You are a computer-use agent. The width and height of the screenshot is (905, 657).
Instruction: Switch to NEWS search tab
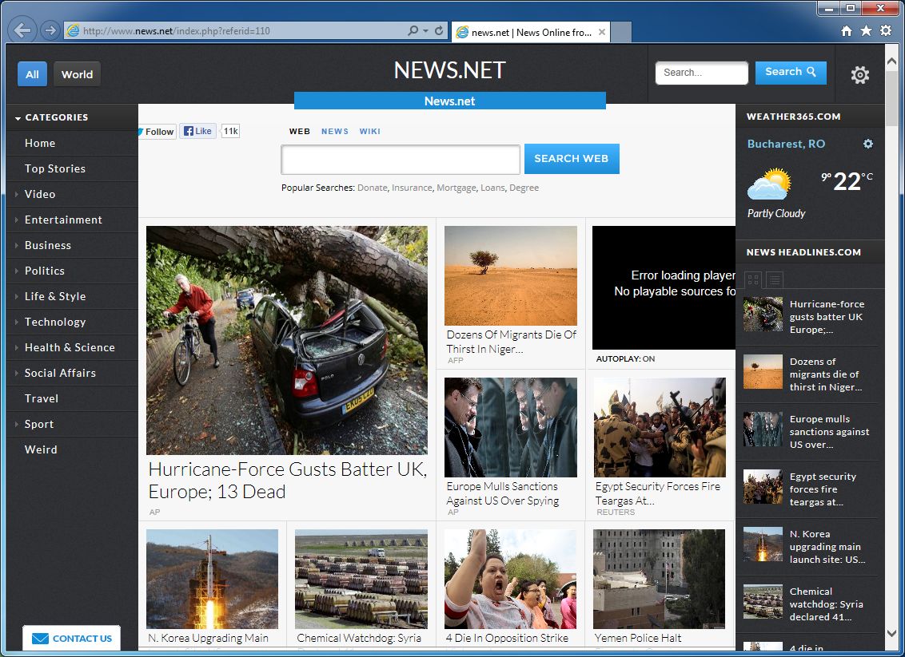tap(335, 132)
